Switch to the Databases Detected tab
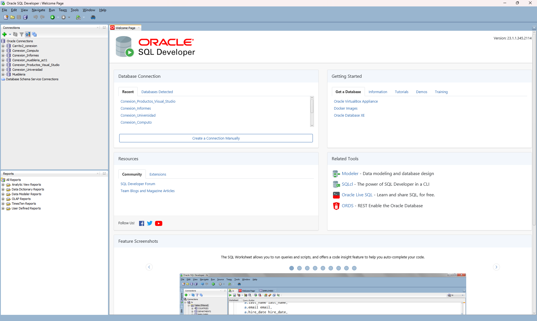The image size is (537, 321). tap(157, 92)
